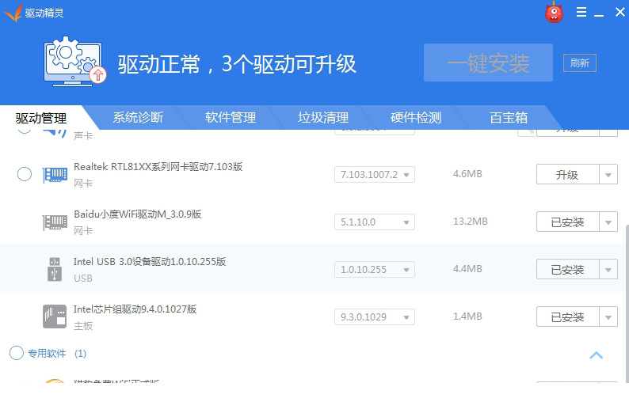Open the hamburger main menu icon

[581, 12]
